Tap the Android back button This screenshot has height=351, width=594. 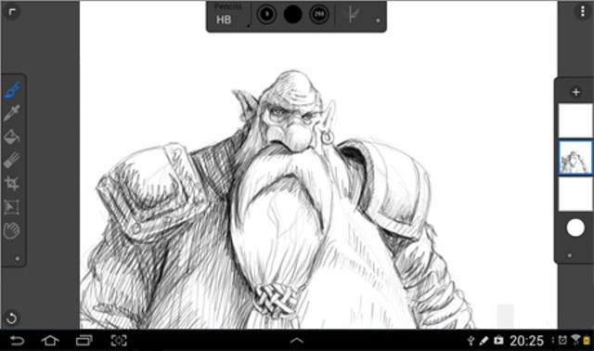pyautogui.click(x=17, y=341)
